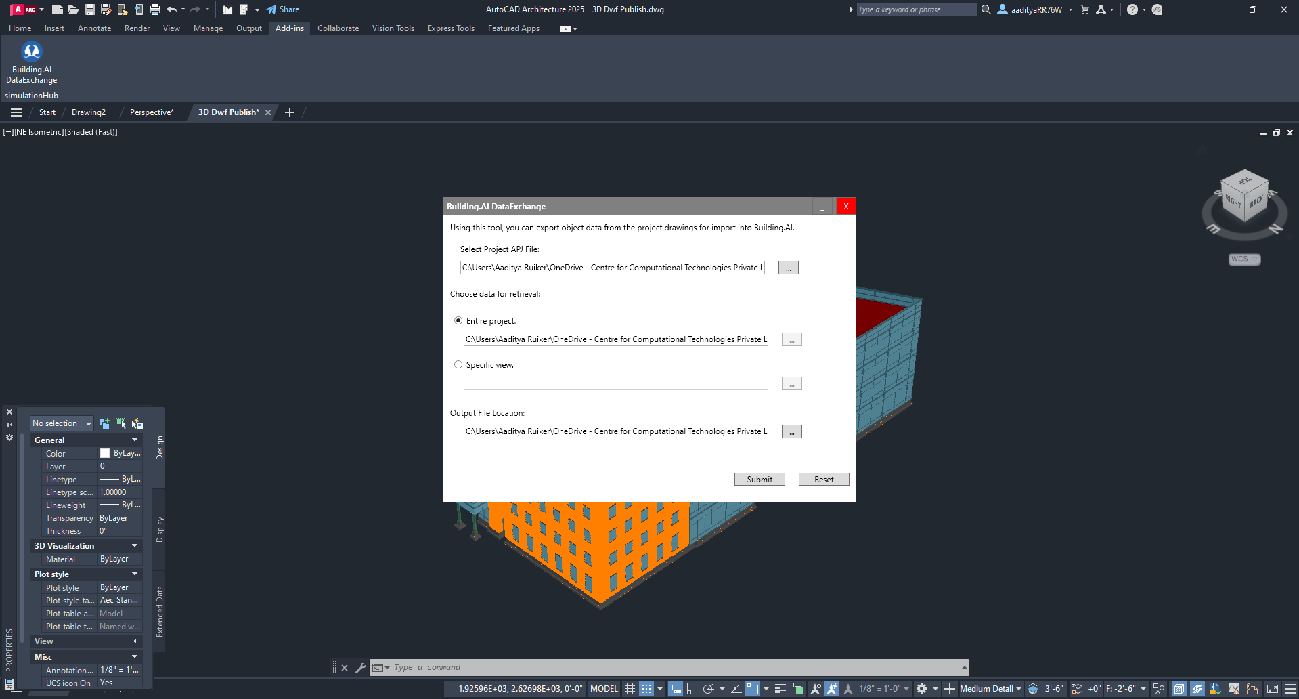Open the Autodesk App Store cart icon

[x=1085, y=9]
